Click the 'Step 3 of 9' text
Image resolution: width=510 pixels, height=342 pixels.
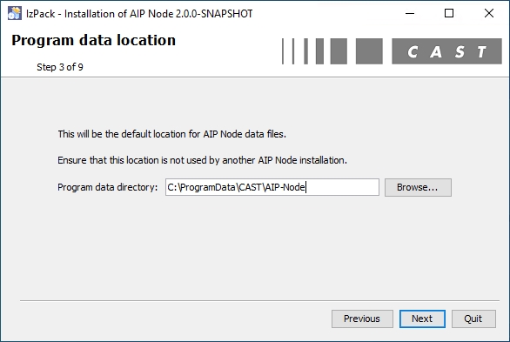[60, 67]
